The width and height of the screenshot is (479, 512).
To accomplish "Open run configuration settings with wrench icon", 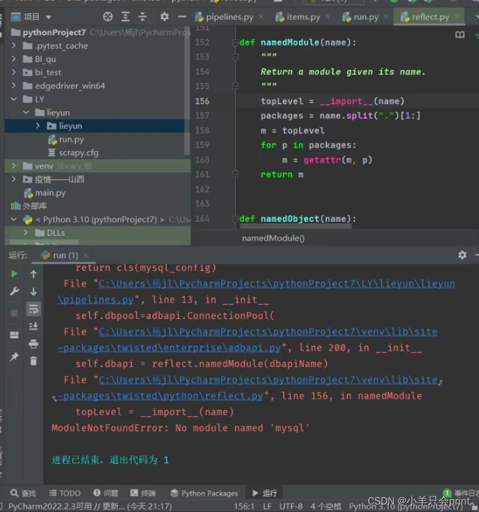I will pos(13,290).
